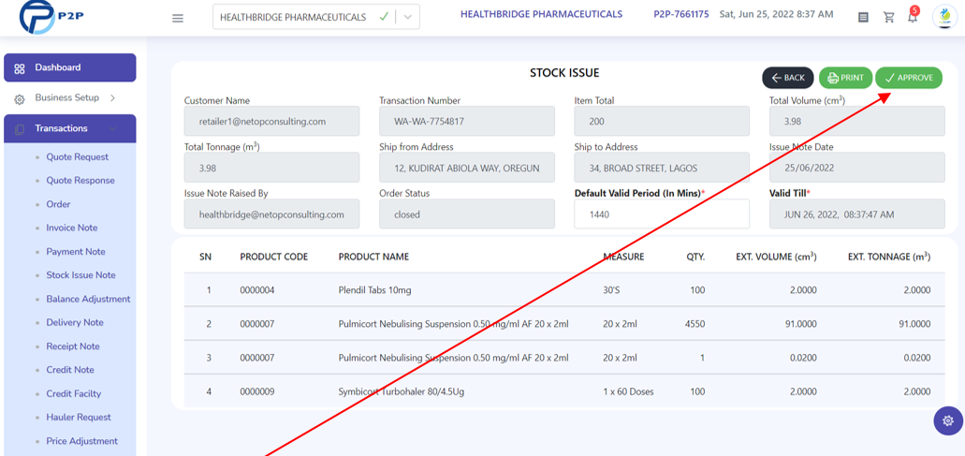The height and width of the screenshot is (456, 965).
Task: Click the Order Status field
Action: pyautogui.click(x=466, y=214)
